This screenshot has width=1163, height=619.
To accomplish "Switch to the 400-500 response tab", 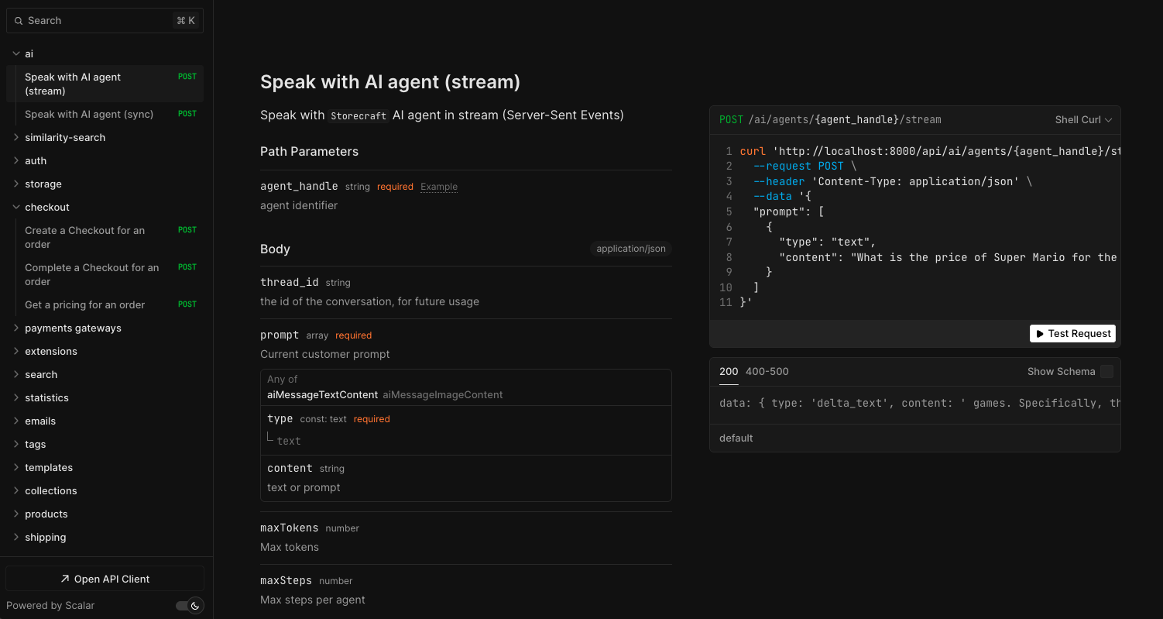I will tap(767, 372).
